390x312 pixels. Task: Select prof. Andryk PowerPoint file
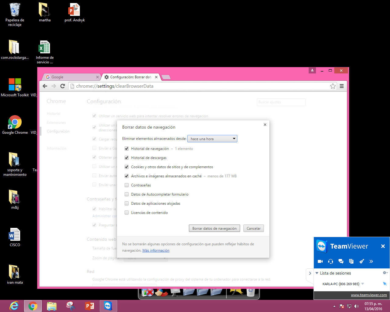click(x=74, y=12)
